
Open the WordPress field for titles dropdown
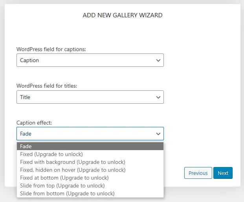90,97
